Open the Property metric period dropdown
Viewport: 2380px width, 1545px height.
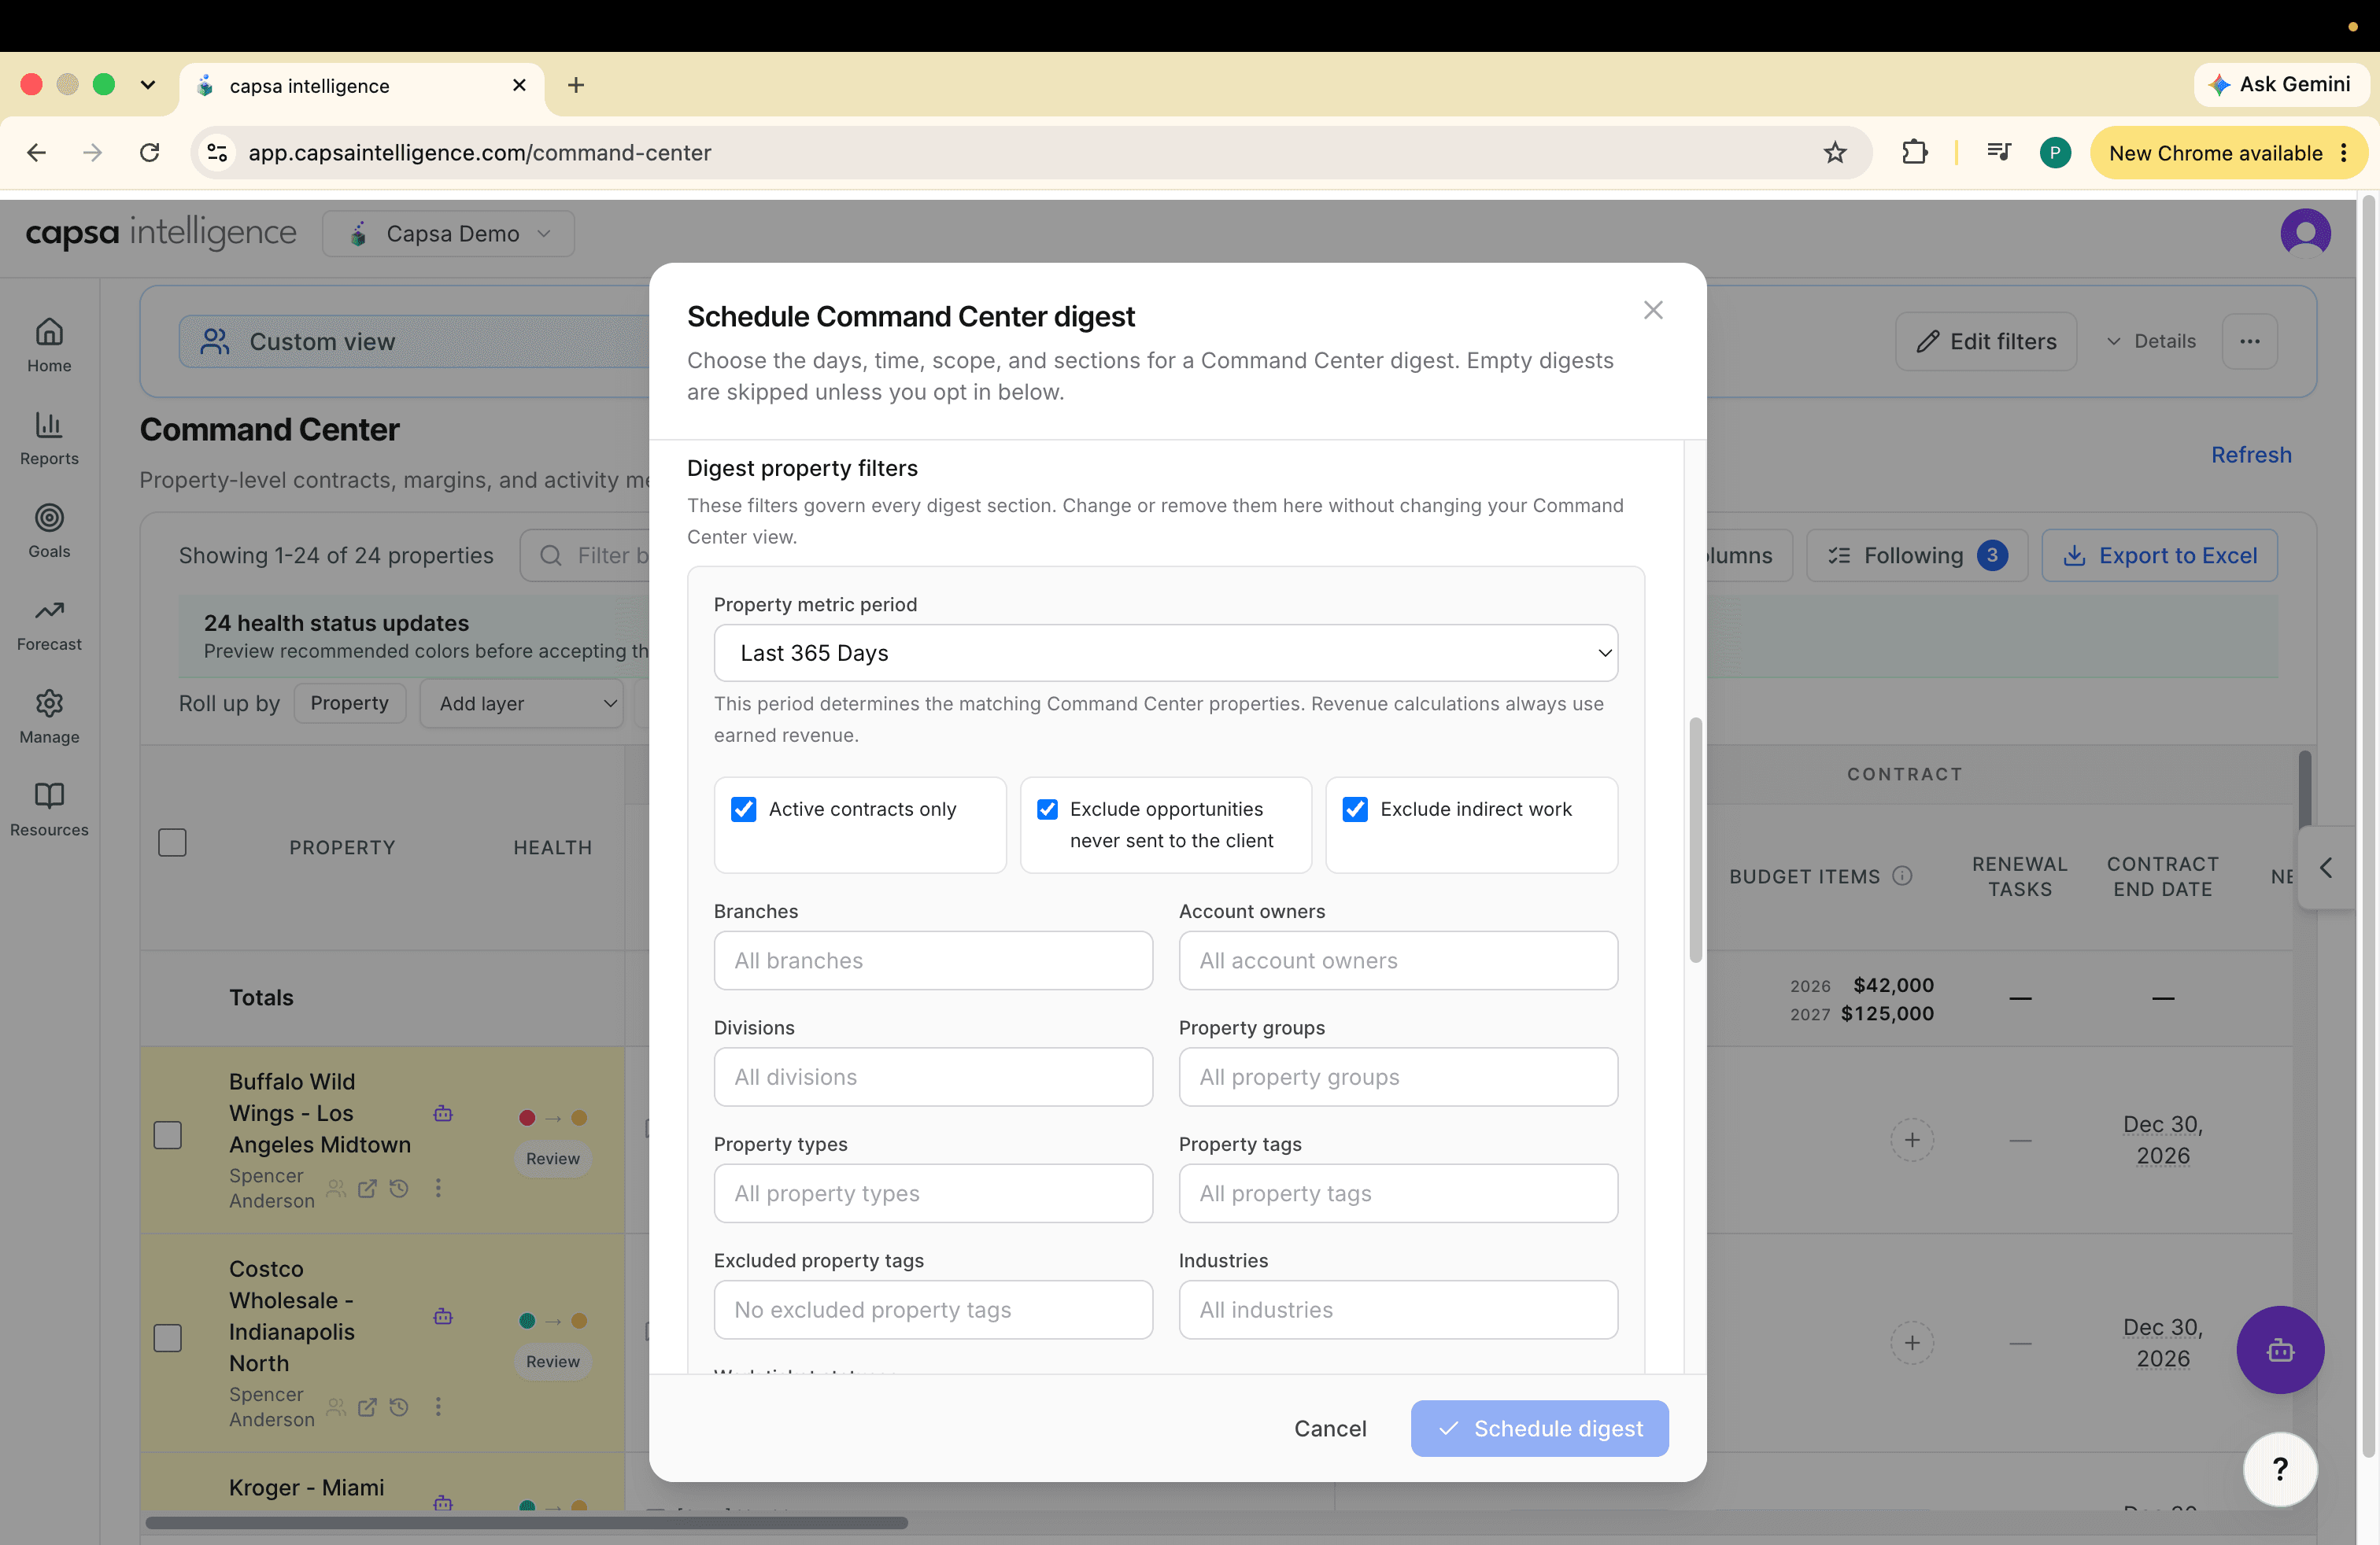[1165, 653]
